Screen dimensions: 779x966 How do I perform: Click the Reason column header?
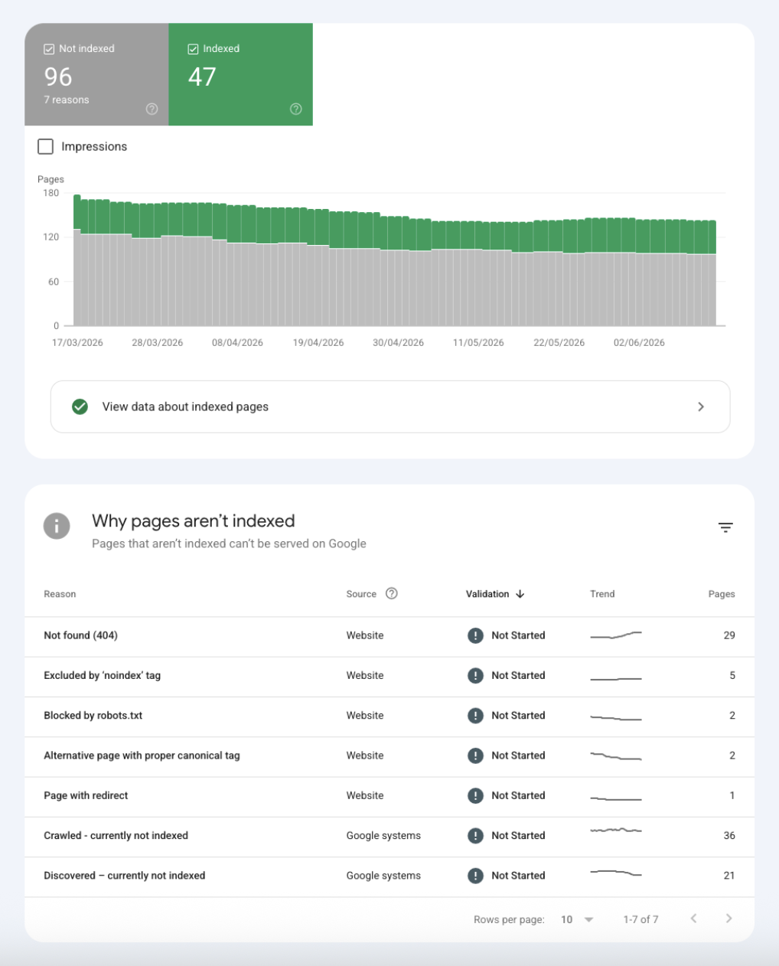point(60,594)
